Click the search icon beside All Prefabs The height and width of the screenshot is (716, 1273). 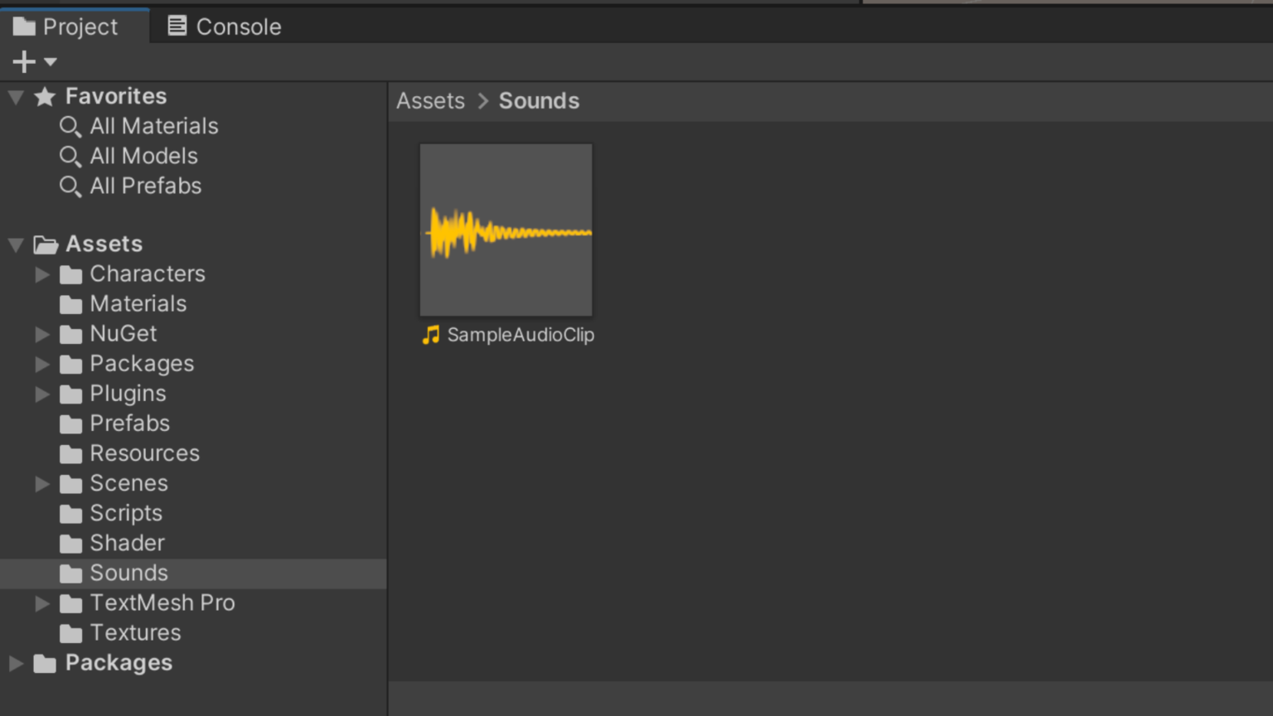[x=70, y=186]
